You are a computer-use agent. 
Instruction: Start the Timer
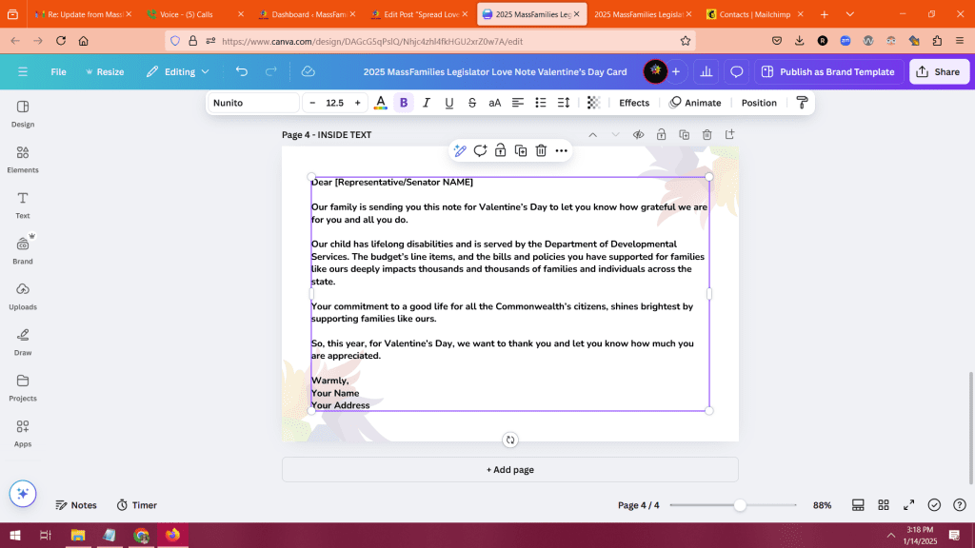click(137, 505)
